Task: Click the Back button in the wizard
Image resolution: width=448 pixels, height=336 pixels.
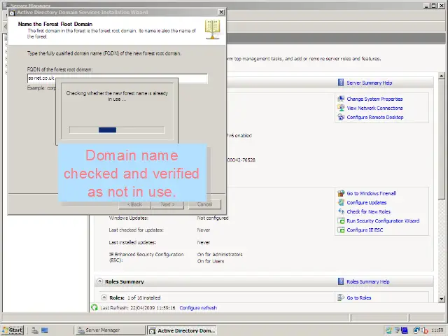Action: (x=134, y=204)
